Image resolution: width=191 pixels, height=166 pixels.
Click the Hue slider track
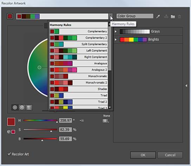(x=40, y=120)
